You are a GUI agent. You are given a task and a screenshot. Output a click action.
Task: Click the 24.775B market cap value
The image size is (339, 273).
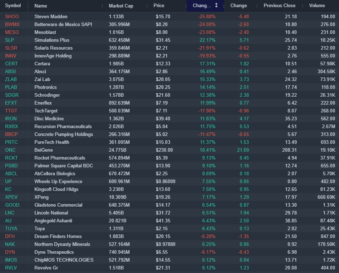point(117,150)
